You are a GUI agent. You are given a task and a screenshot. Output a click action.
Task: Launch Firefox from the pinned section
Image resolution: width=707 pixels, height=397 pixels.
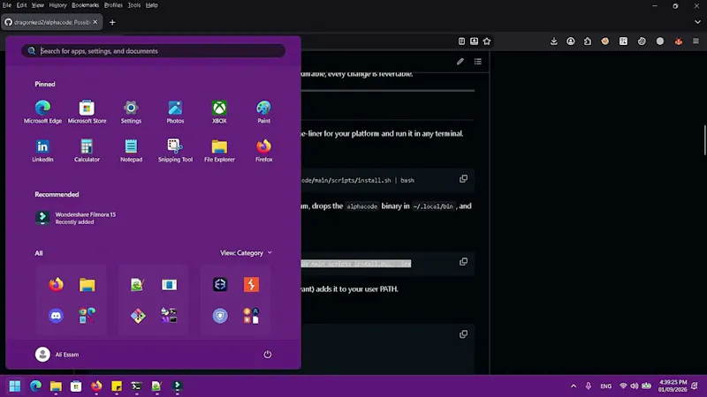(x=263, y=150)
